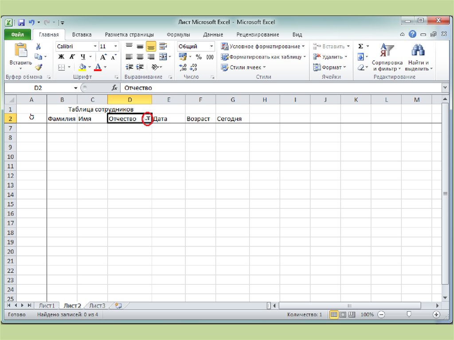Open the Общий number format dropdown

pos(211,47)
